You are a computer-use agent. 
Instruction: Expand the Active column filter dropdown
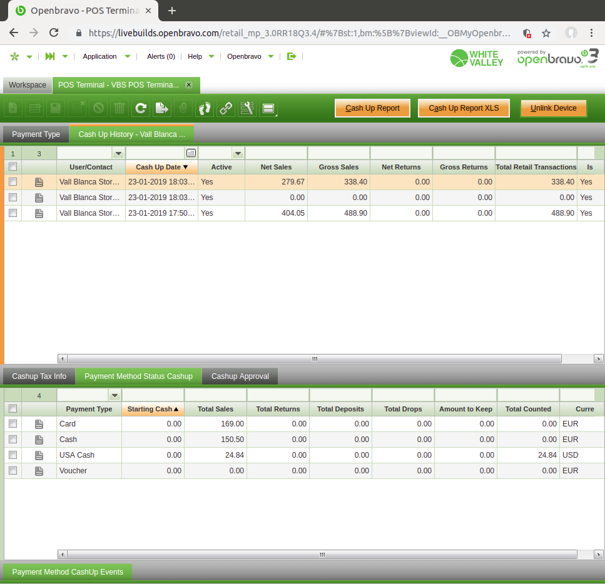(x=237, y=153)
